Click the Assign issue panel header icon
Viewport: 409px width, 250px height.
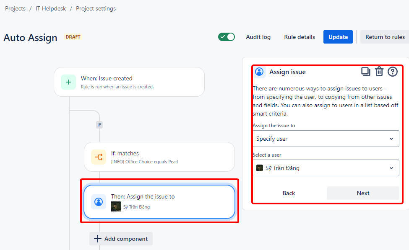tap(260, 72)
